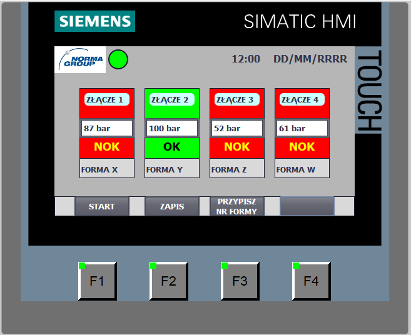Click the green OK status of ZŁĄCZE 2
Viewport: 411px width, 335px height.
point(171,147)
